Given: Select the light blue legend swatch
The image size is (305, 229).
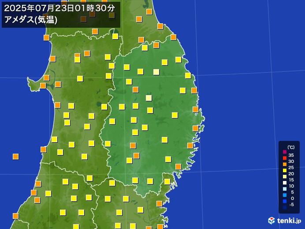Looking at the screenshot, I should pyautogui.click(x=285, y=189).
